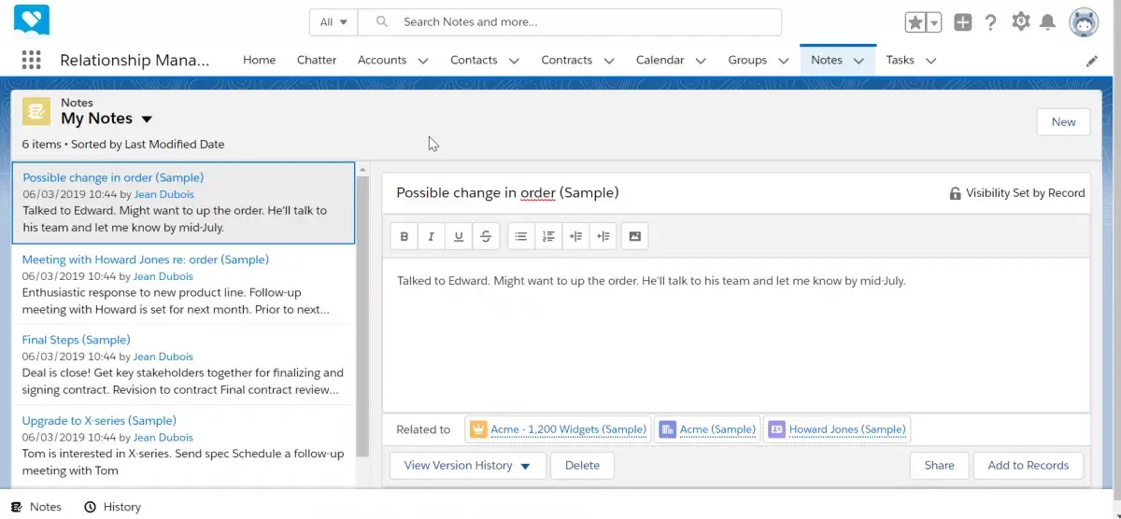The image size is (1121, 519).
Task: Open the Contacts tab
Action: pyautogui.click(x=474, y=60)
